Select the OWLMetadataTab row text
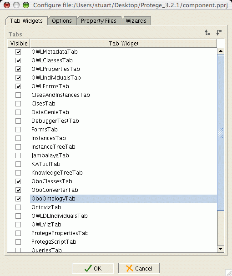Screen dimensions: 232x276 [x=55, y=52]
